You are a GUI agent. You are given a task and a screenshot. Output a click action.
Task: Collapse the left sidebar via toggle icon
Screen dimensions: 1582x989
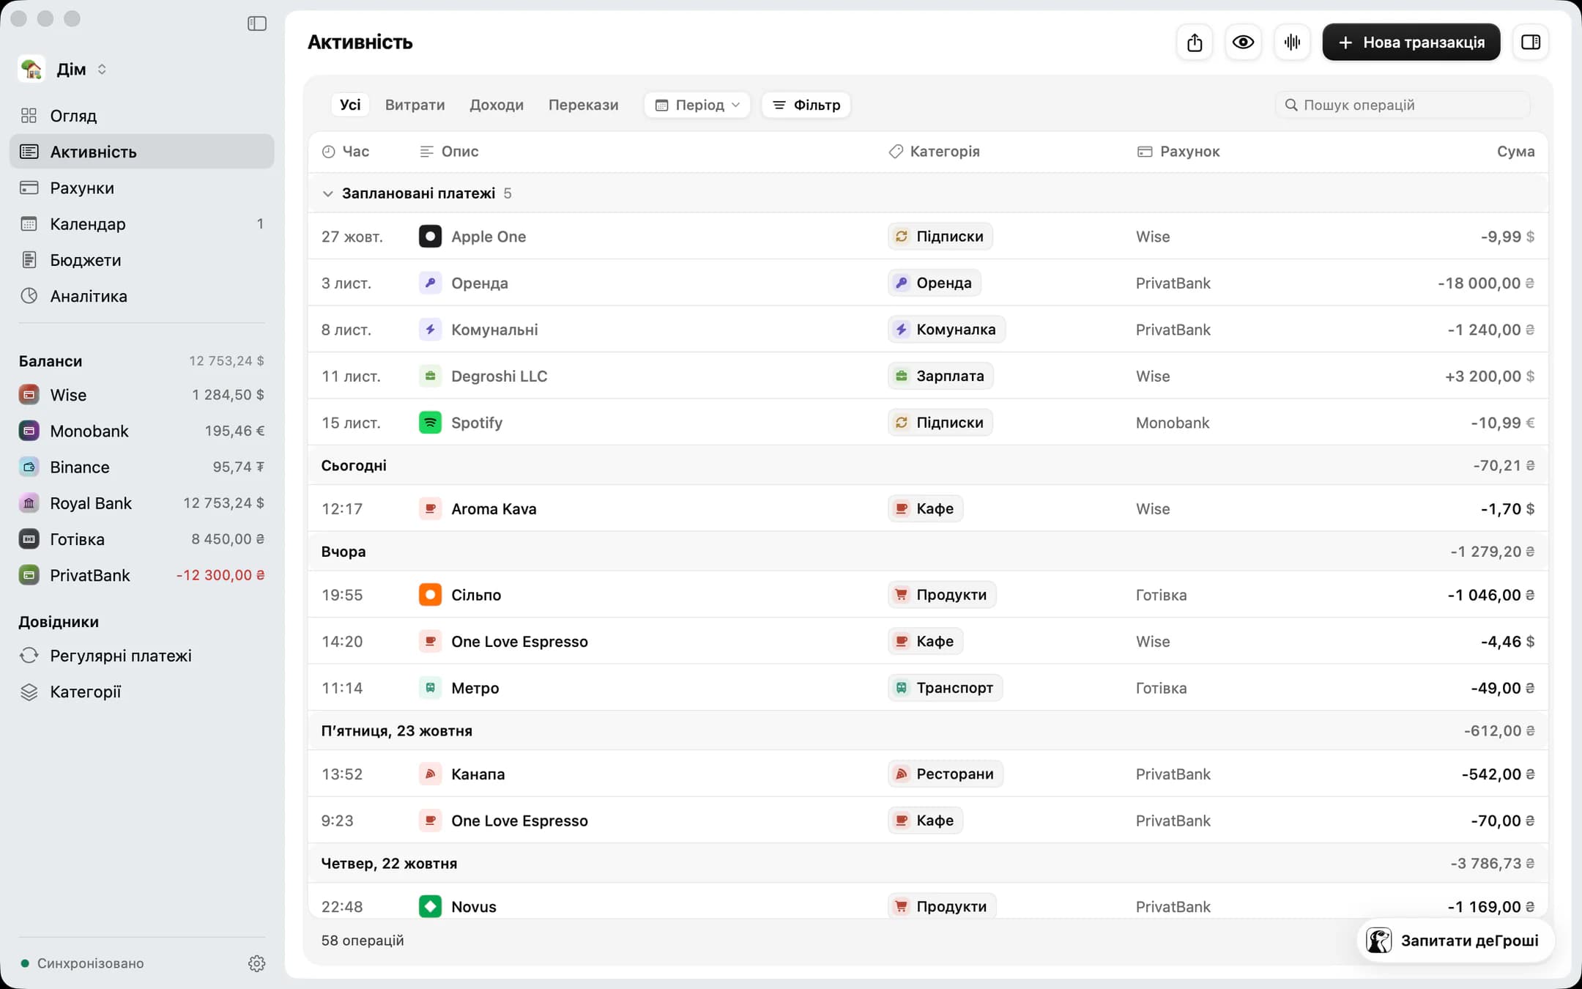click(257, 23)
